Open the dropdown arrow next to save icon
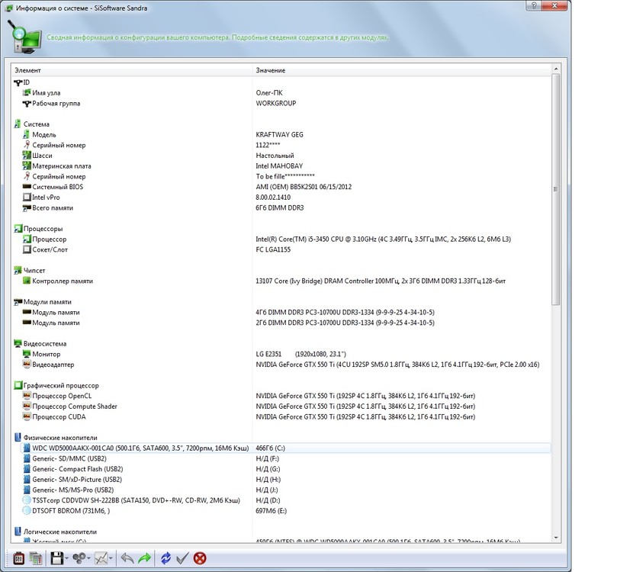This screenshot has width=633, height=572. click(66, 559)
